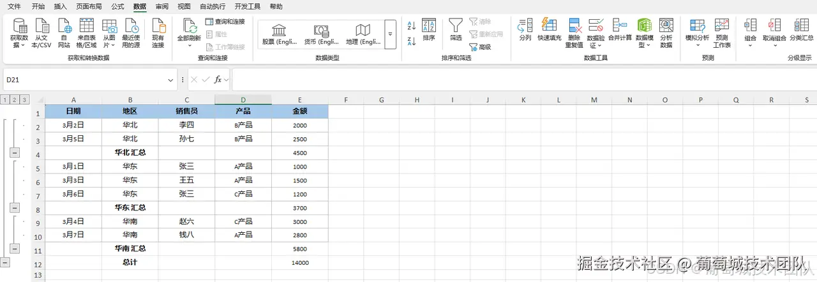
Task: Open 数据验证 (Data Validation)
Action: coord(596,33)
